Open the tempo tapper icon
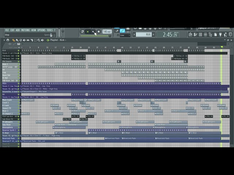The height and width of the screenshot is (175, 234). coord(225,35)
